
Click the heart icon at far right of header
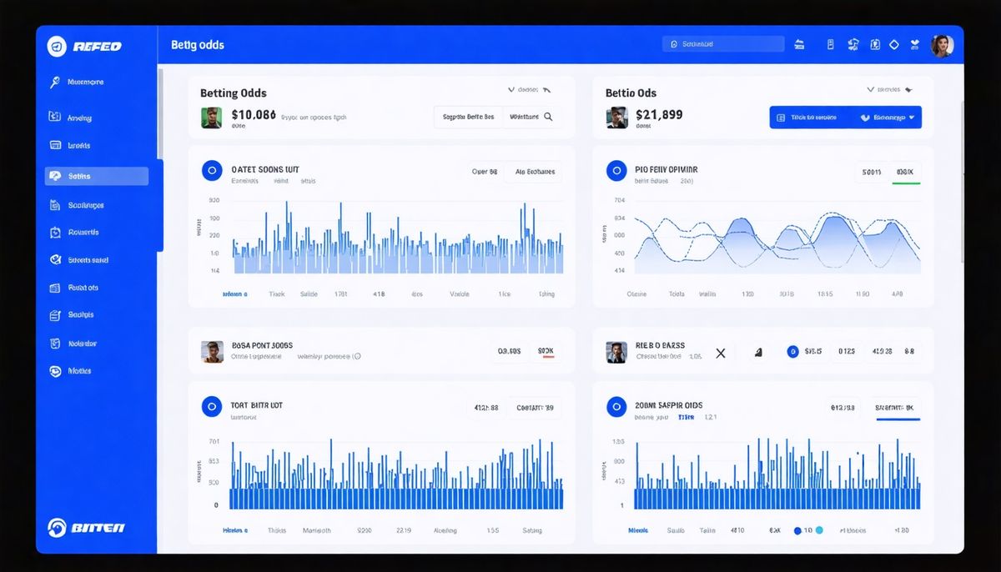pos(915,45)
